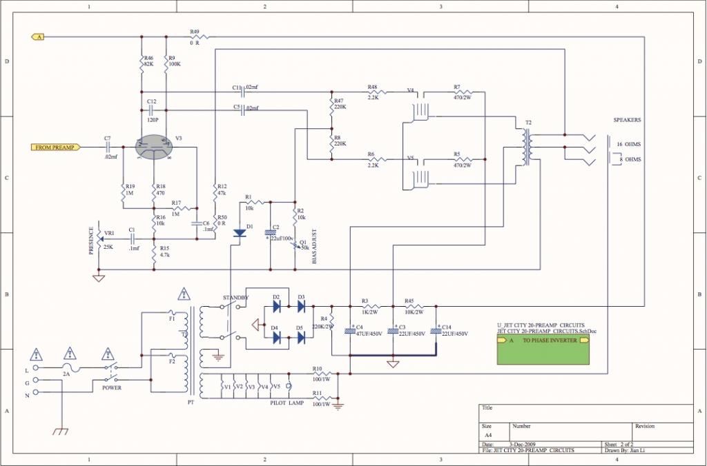Click resistor R48 2.2K

coord(377,92)
